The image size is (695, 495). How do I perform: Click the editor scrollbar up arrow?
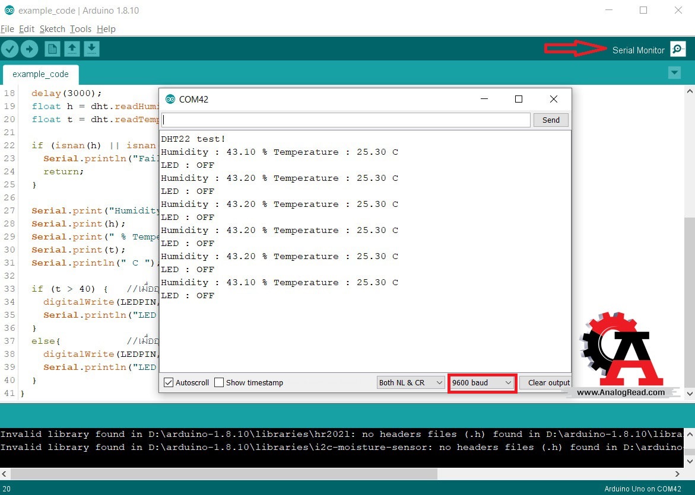coord(689,91)
